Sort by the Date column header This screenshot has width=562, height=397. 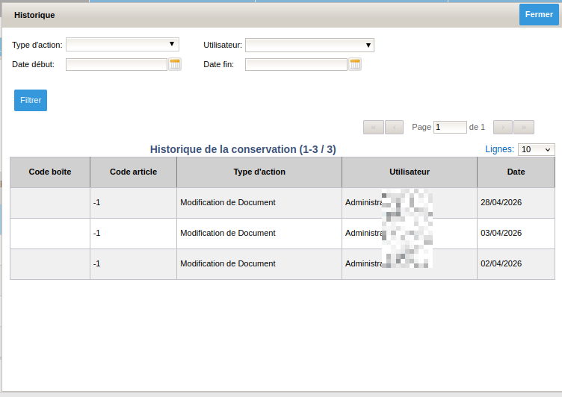[516, 172]
